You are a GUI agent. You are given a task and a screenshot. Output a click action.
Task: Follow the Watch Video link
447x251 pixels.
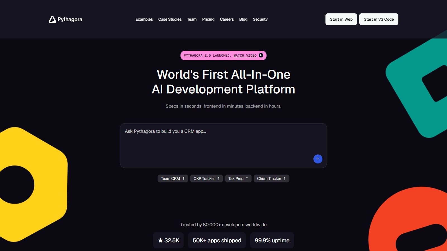[245, 55]
